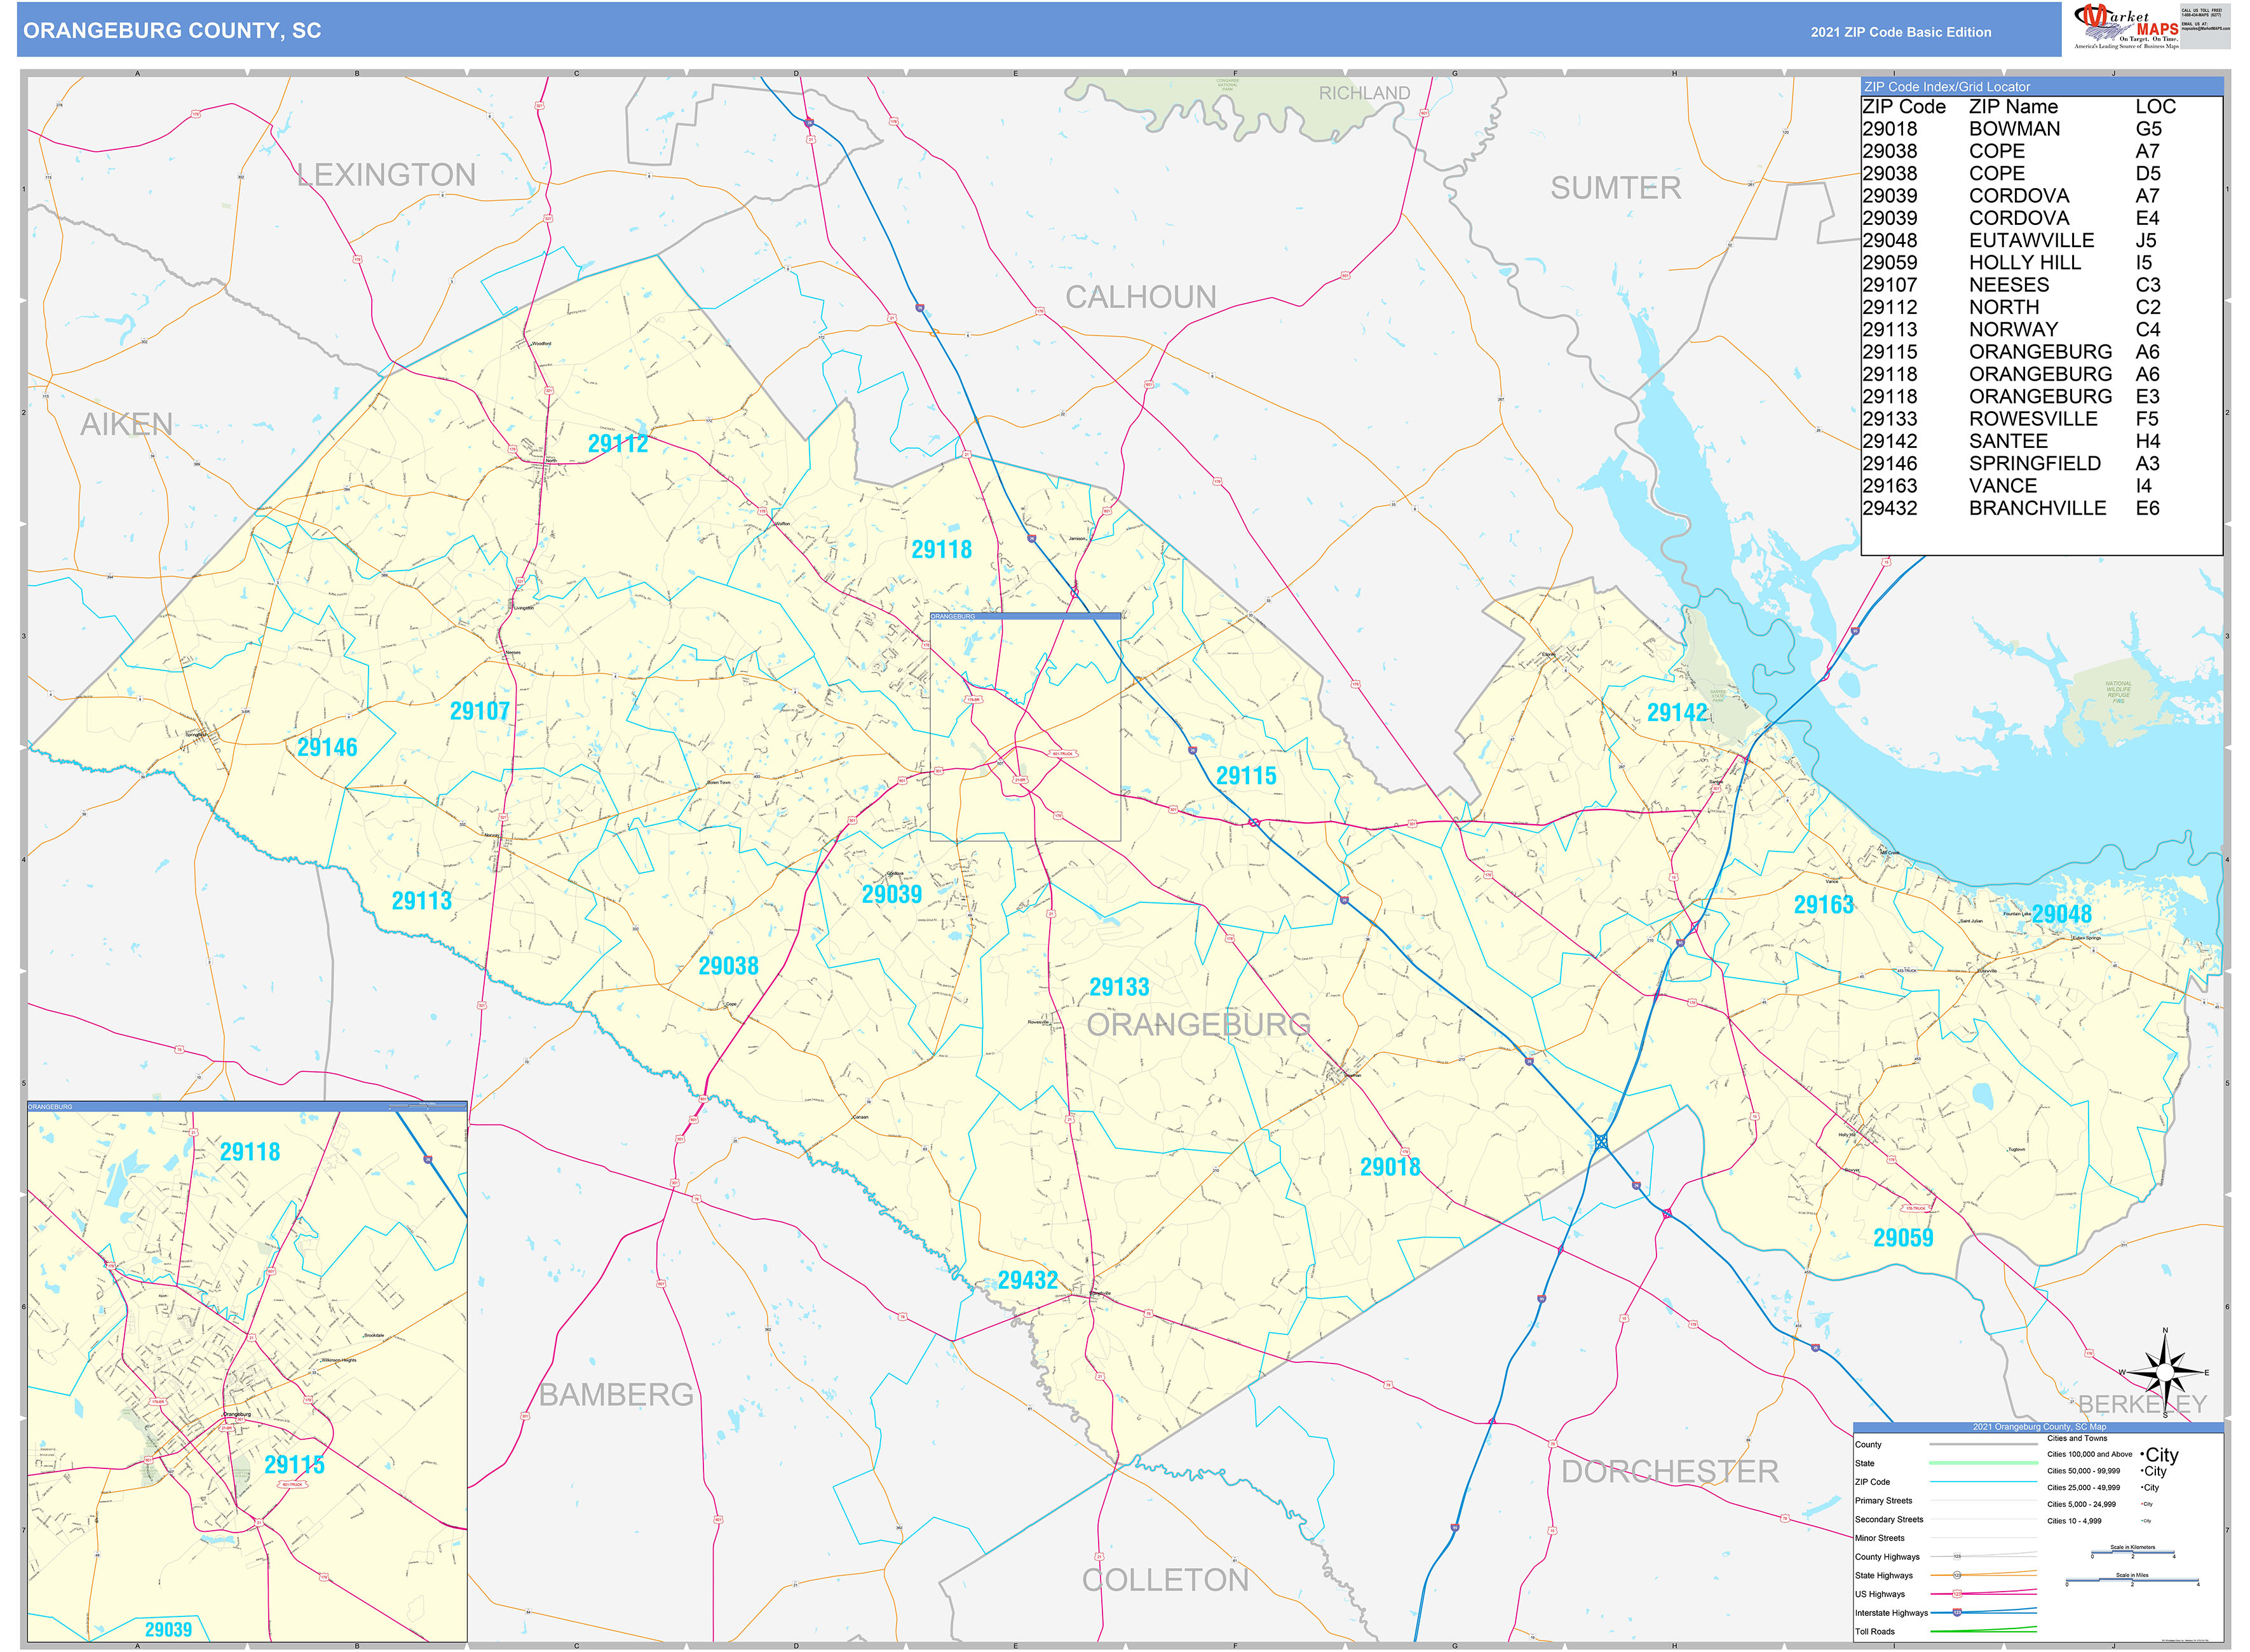Viewport: 2250px width, 1652px height.
Task: Click the COLLETON county label
Action: click(x=1165, y=1580)
